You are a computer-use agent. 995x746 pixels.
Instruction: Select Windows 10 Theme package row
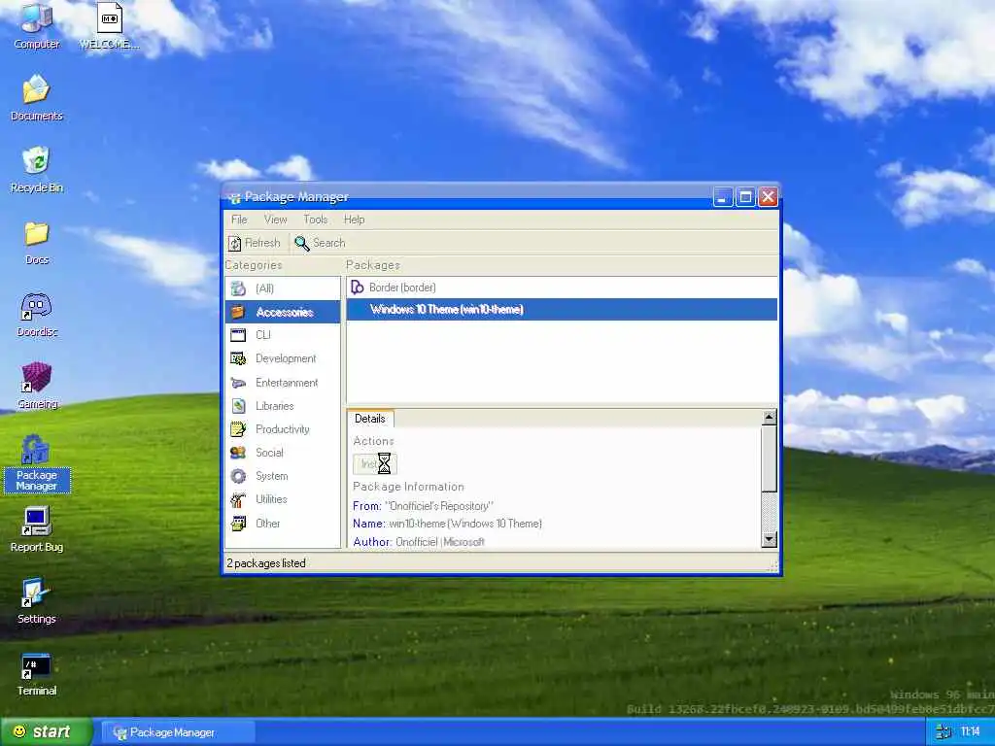pos(562,310)
